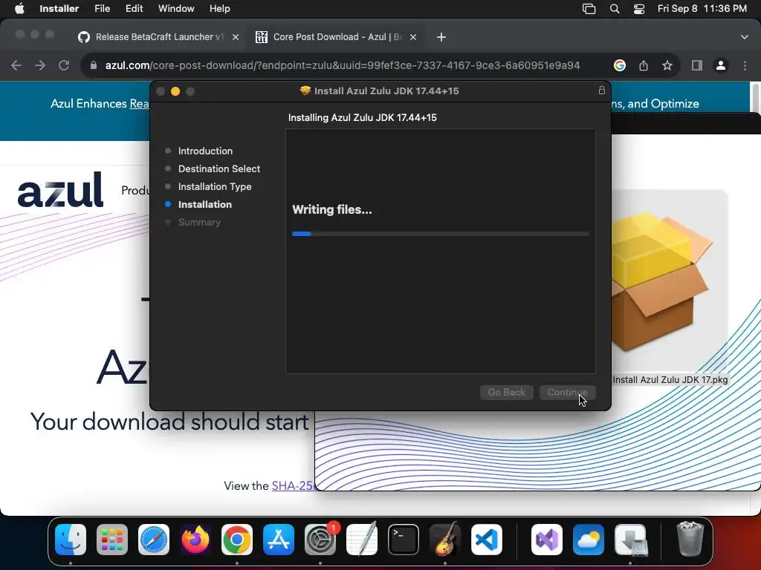Open Firefox from the dock

[x=195, y=540]
